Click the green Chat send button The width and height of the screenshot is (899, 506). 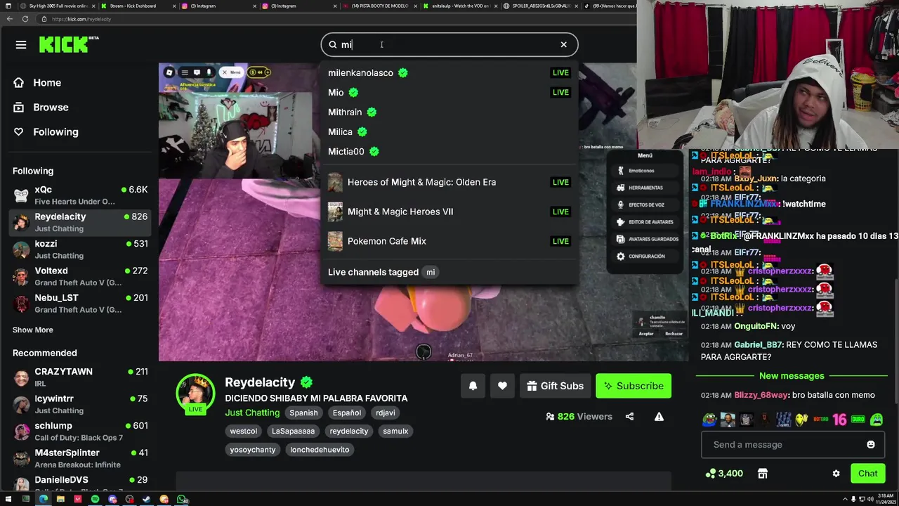point(867,474)
